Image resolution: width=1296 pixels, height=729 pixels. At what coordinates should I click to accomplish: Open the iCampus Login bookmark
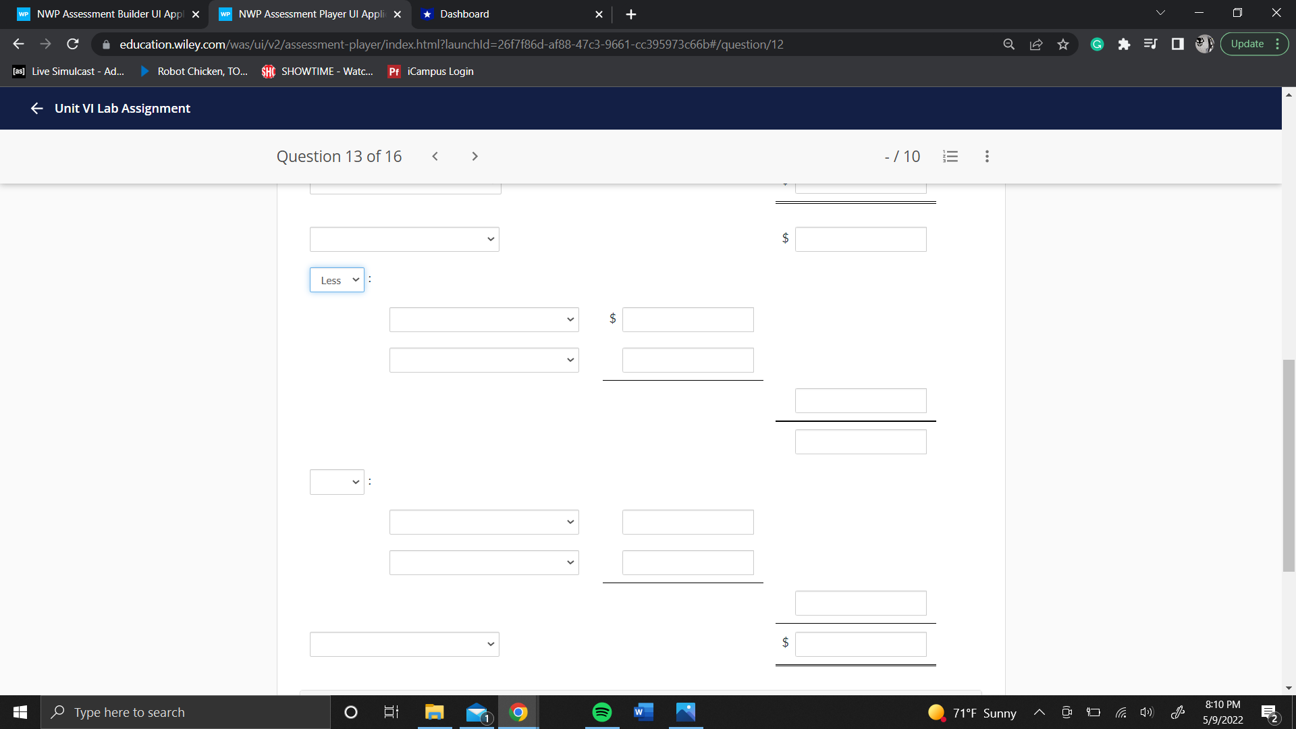(430, 71)
